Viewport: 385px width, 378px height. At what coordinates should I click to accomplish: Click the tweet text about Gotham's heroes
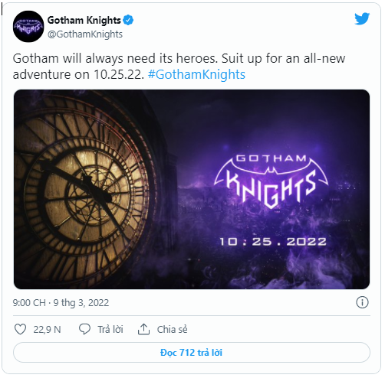point(179,67)
